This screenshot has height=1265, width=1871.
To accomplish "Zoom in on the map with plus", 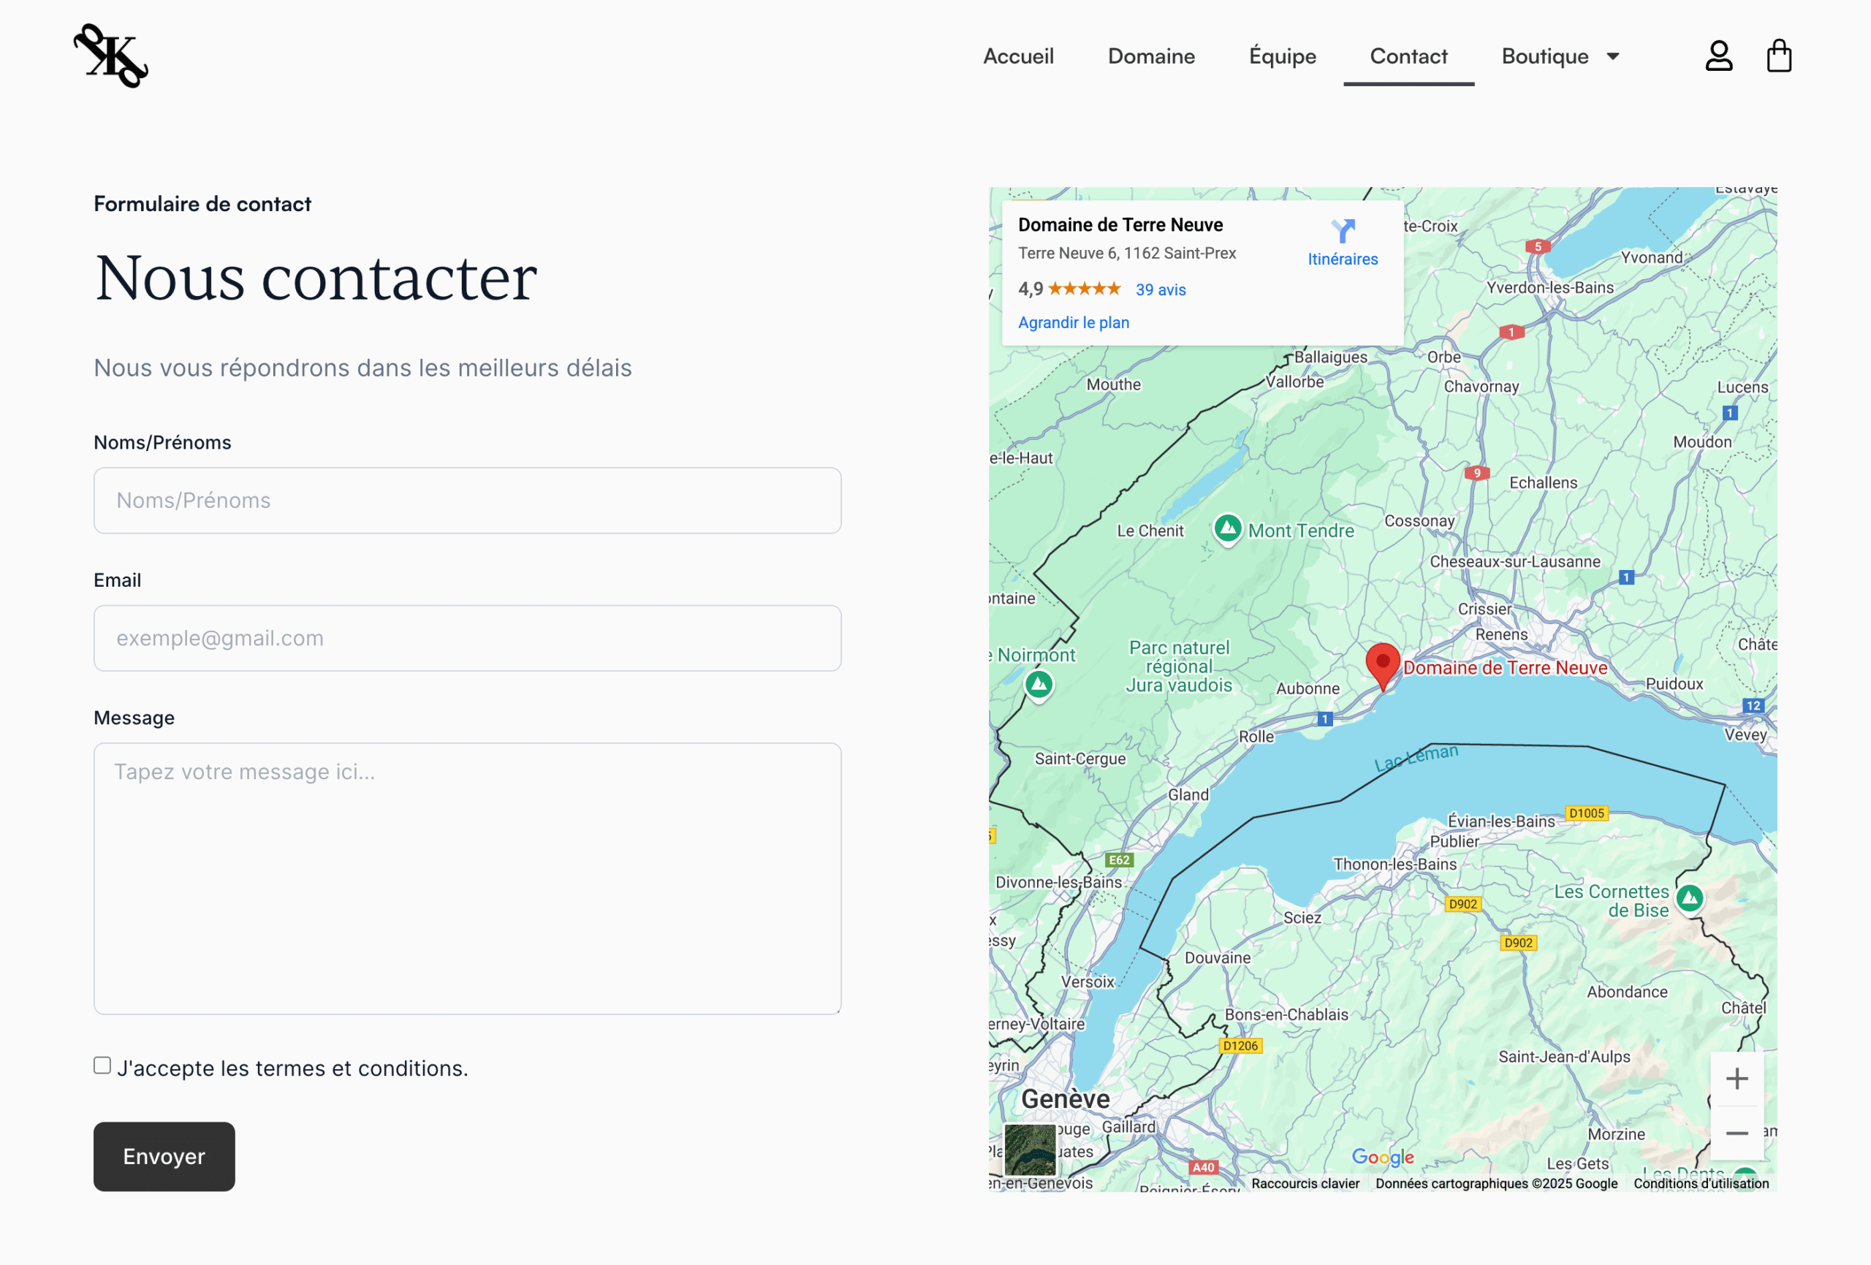I will point(1737,1079).
